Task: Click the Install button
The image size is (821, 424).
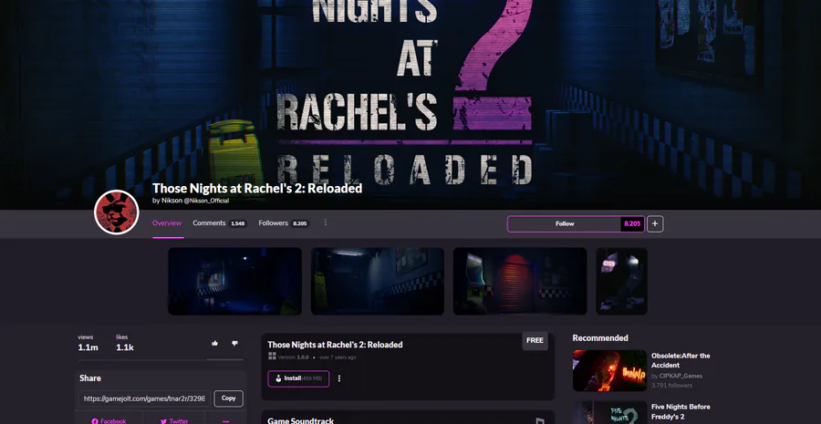Action: [298, 378]
